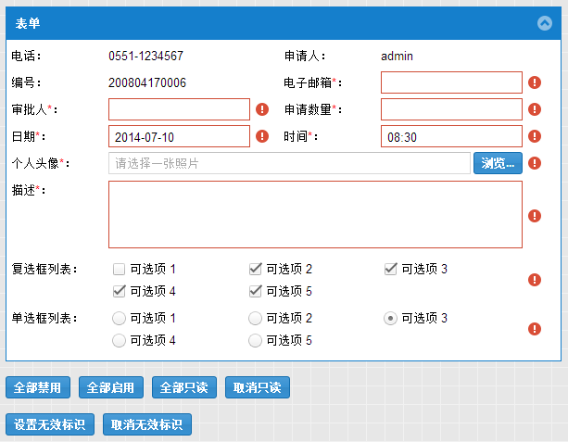Image resolution: width=568 pixels, height=442 pixels.
Task: Select radio button 可选项 1
Action: 119,319
